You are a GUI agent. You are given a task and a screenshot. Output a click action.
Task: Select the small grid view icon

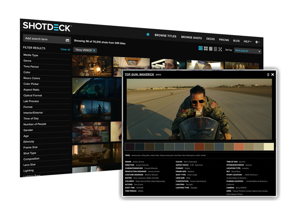coord(201,48)
